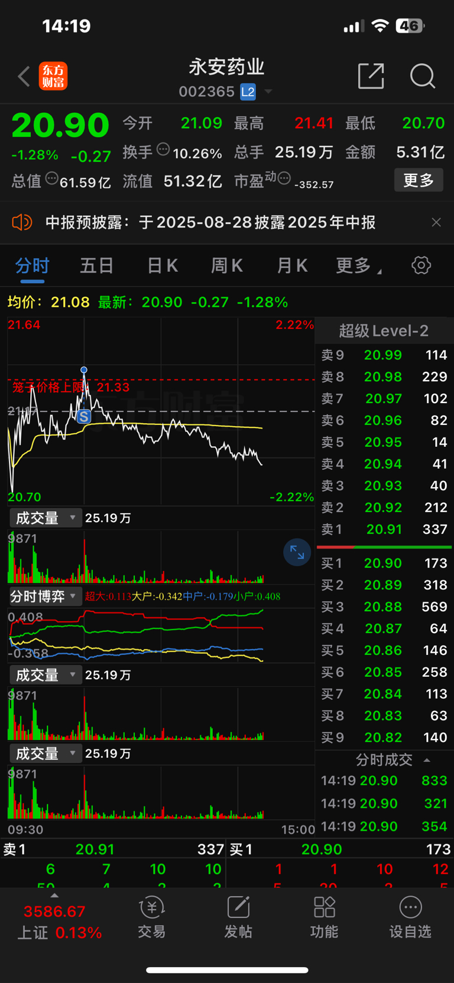Tap the 换手 info smiley icon
The height and width of the screenshot is (983, 454).
[163, 150]
